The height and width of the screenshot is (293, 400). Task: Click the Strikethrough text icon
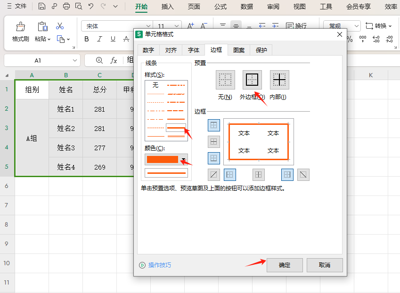[126, 39]
